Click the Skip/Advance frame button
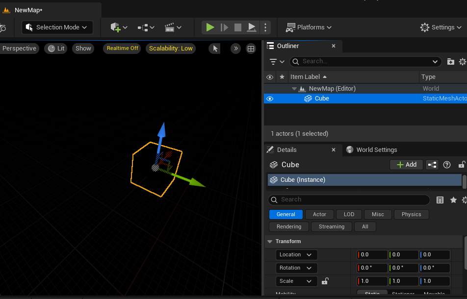467x299 pixels. (224, 27)
